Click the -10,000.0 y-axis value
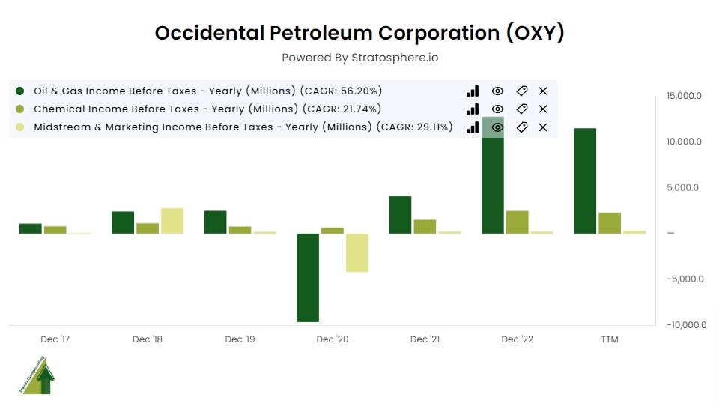Viewport: 719px width, 406px height. (687, 325)
